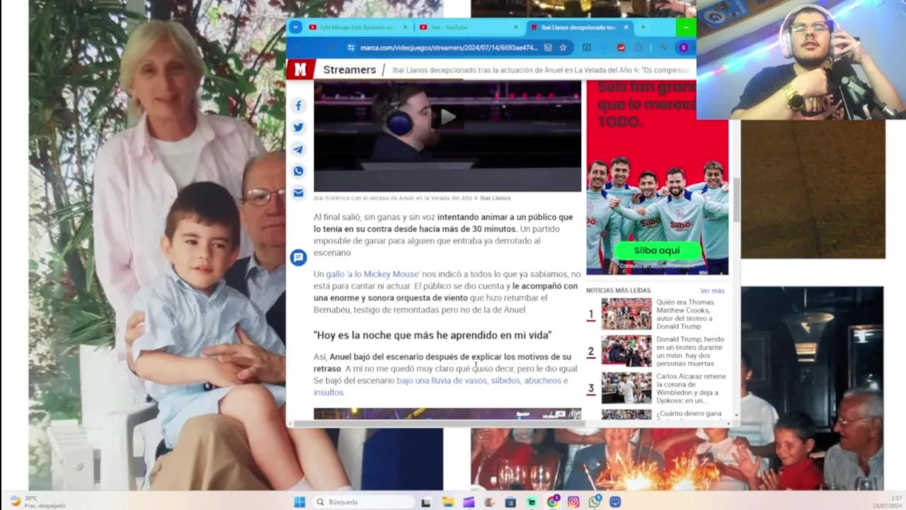
Task: Share article via the Telegram icon
Action: [298, 149]
